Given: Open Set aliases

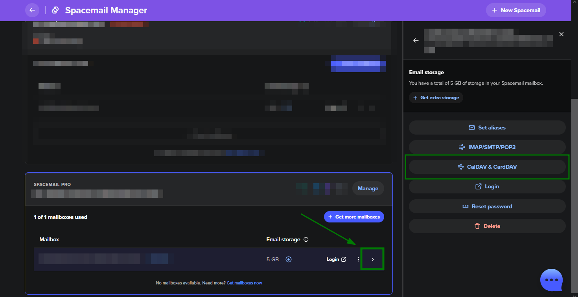Looking at the screenshot, I should click(487, 128).
